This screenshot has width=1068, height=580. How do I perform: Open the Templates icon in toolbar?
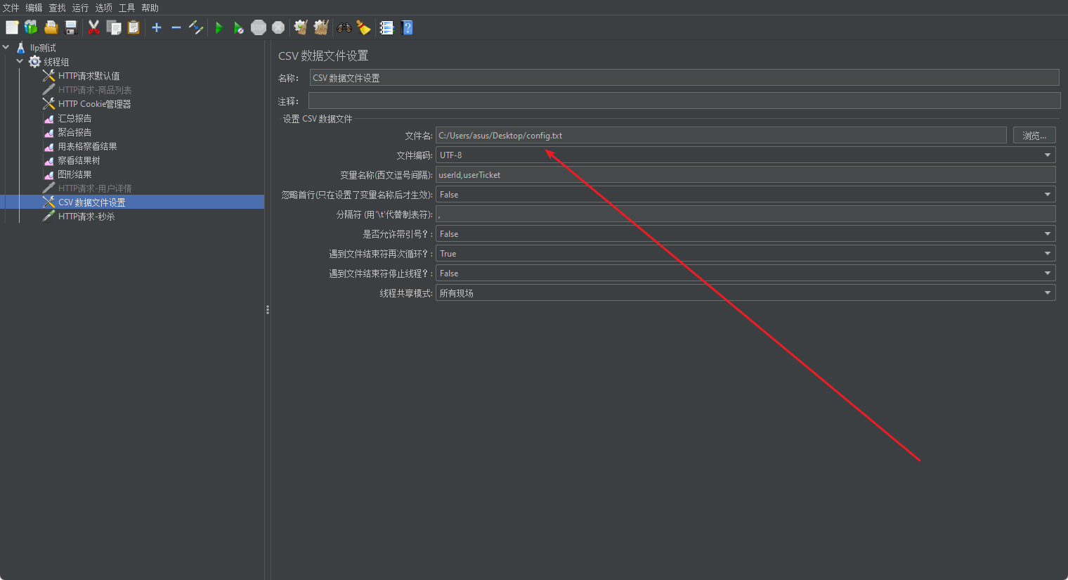pyautogui.click(x=31, y=27)
